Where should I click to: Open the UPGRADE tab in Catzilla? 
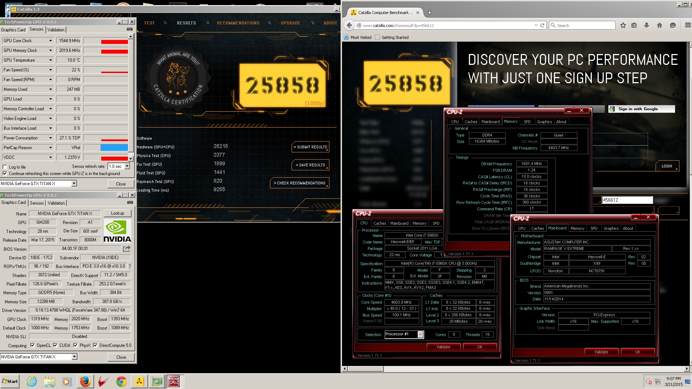pos(290,23)
